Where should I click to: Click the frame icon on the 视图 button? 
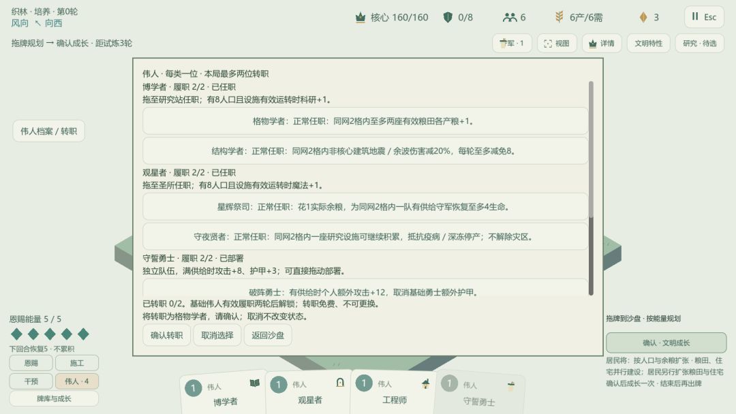pos(548,44)
